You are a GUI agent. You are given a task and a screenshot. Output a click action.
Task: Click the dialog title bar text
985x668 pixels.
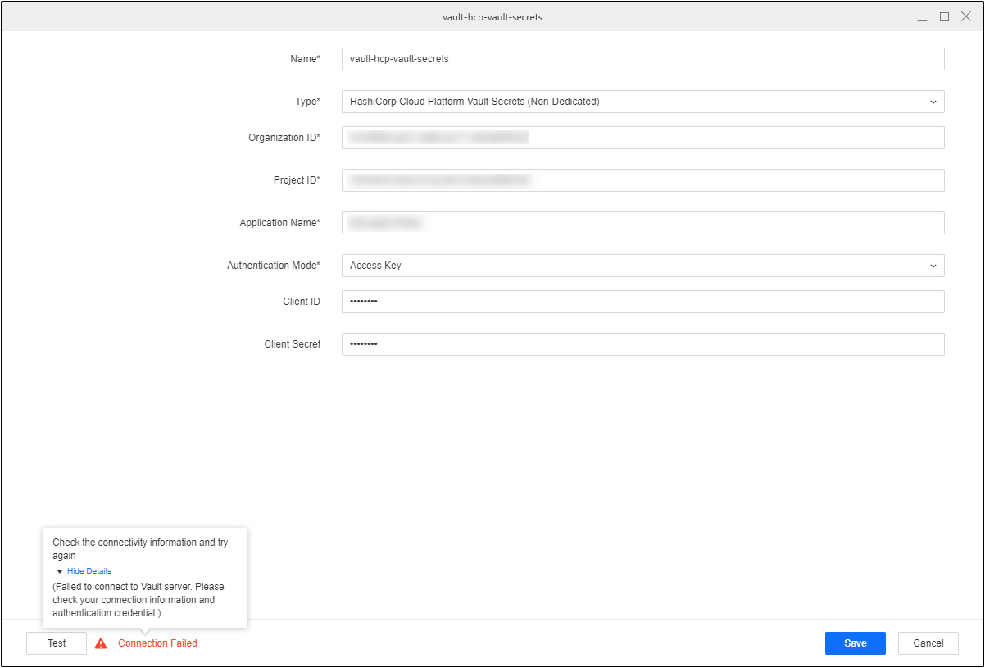tap(492, 17)
